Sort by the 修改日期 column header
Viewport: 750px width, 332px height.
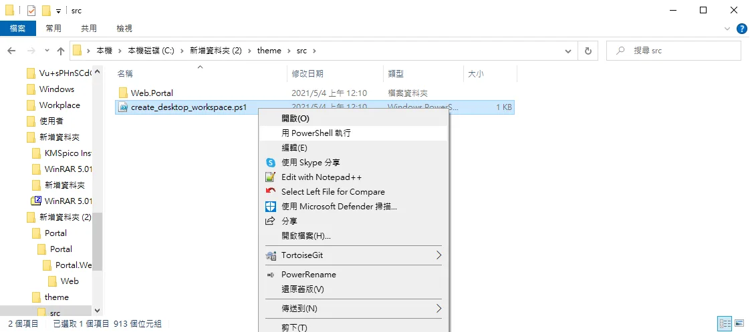(x=307, y=74)
